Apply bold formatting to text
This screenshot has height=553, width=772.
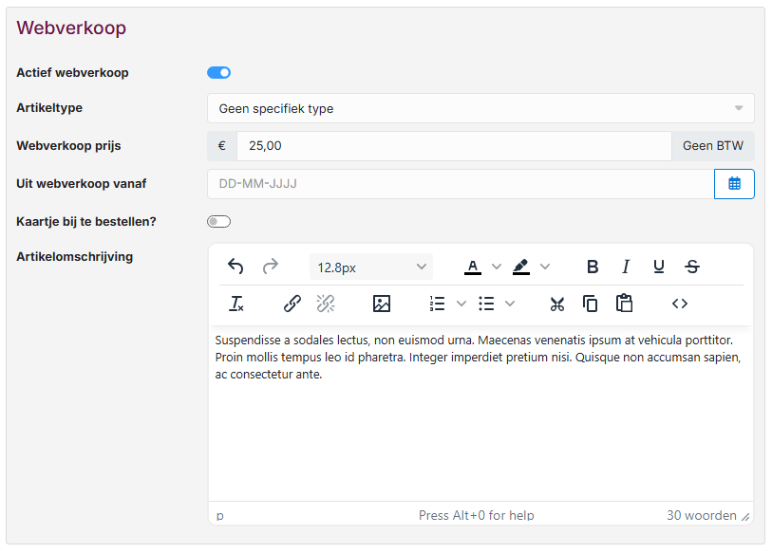pyautogui.click(x=593, y=267)
